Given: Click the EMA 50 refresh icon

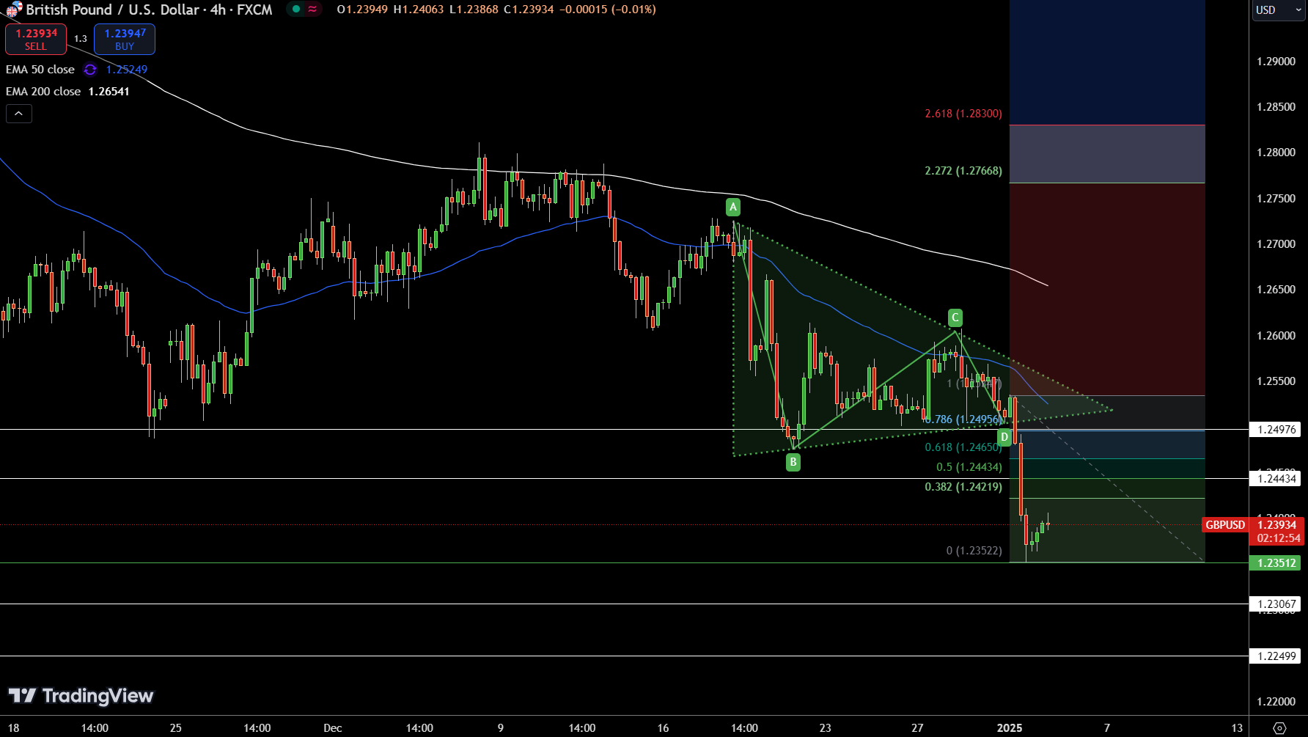Looking at the screenshot, I should click(90, 70).
